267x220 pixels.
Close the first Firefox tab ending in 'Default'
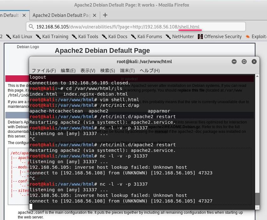coord(24,15)
